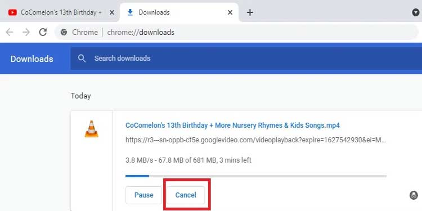
Task: Click the VLC cone file icon
Action: 92,129
